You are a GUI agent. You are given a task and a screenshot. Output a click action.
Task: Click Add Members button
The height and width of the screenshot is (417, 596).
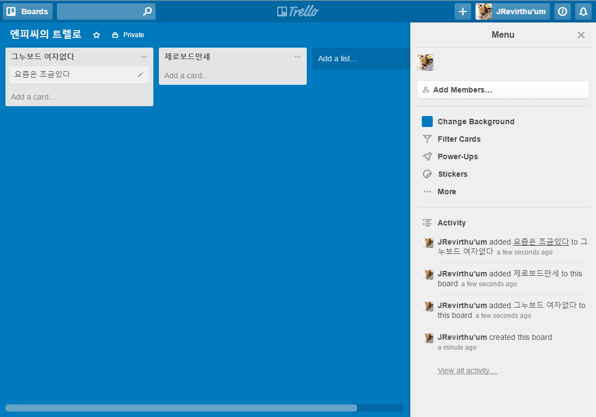click(x=503, y=90)
